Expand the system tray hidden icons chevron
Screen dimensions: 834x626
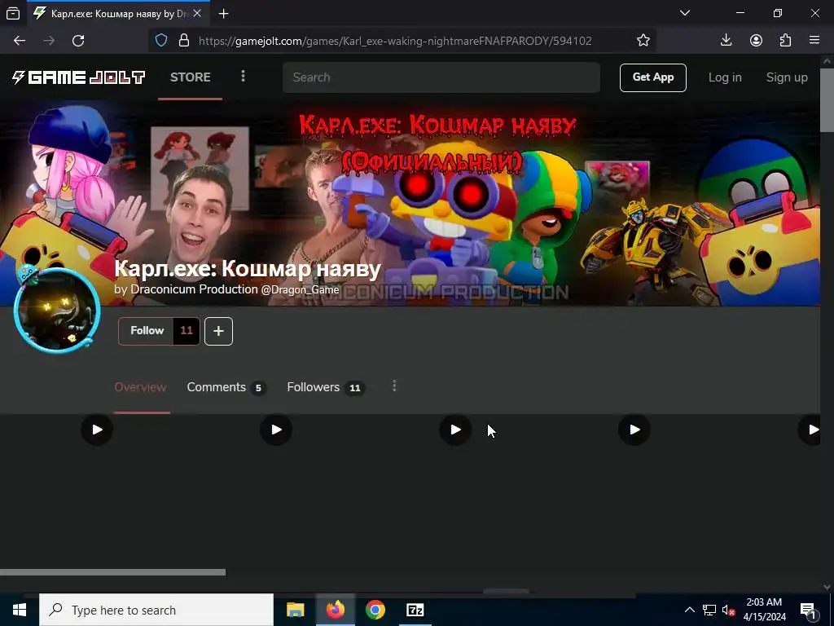pos(689,610)
